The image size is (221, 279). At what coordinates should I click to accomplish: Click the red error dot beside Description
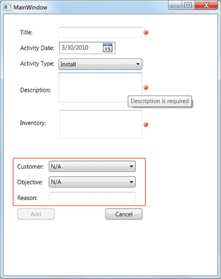pyautogui.click(x=146, y=87)
